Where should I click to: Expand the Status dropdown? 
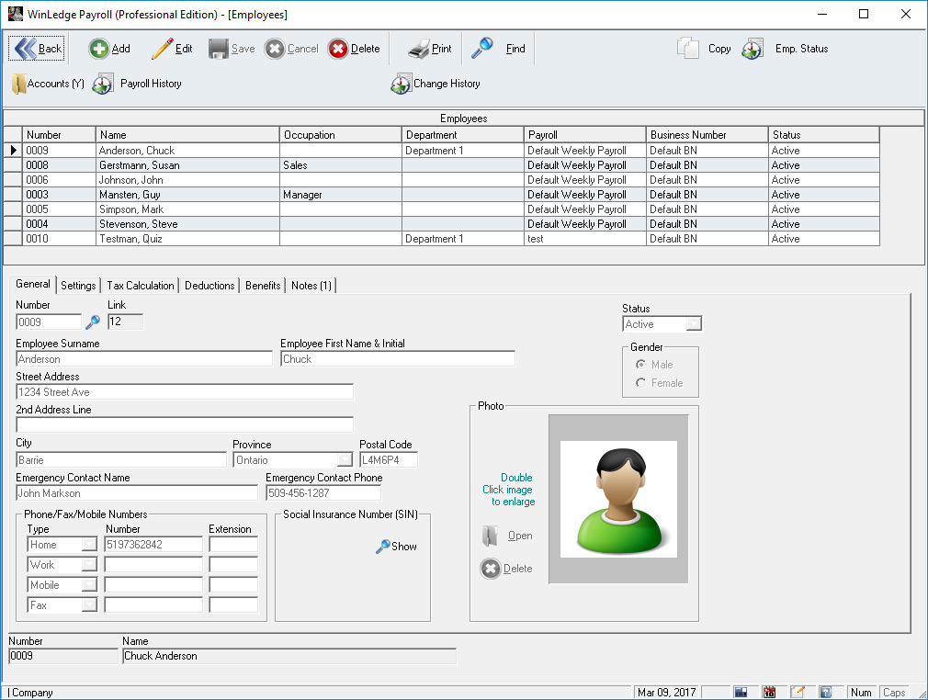pyautogui.click(x=694, y=324)
